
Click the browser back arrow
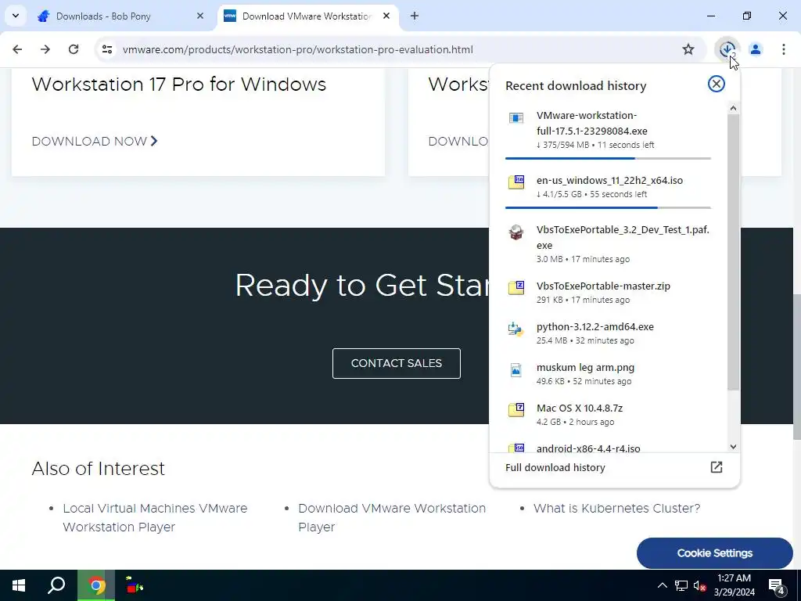point(17,49)
